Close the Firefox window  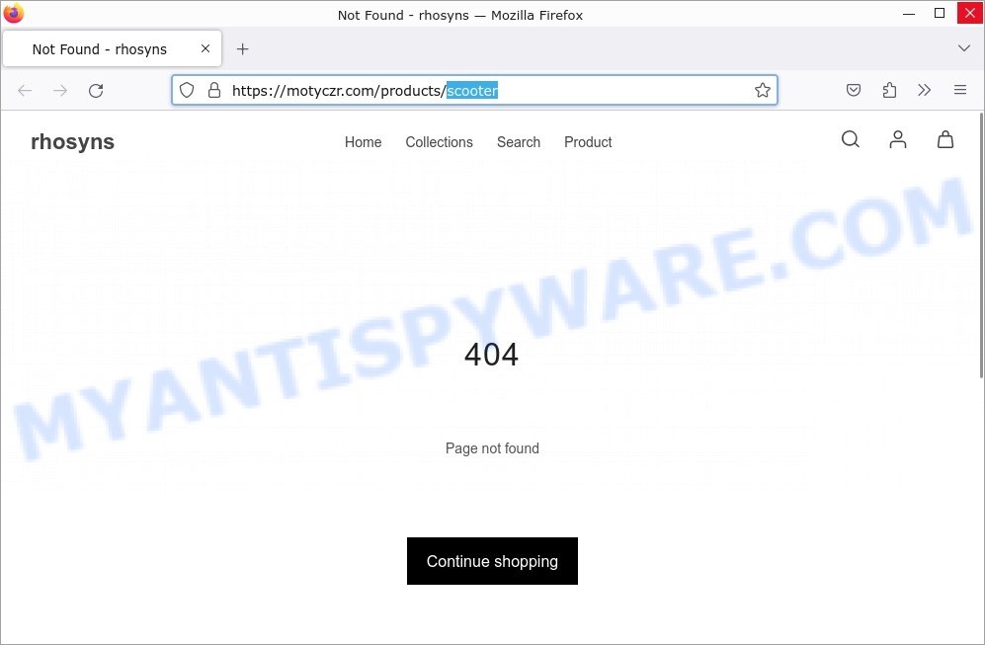point(970,13)
